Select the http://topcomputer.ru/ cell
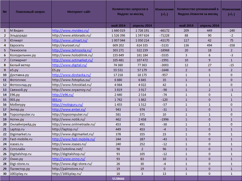This screenshot has width=242, height=181. tap(79, 114)
